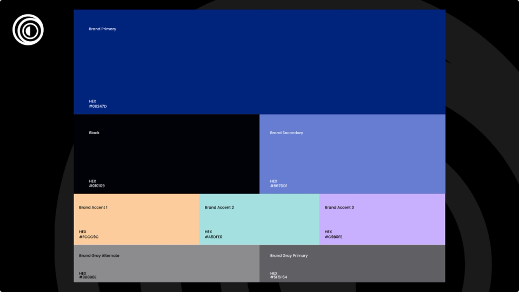Select the Black color swatch
Screen dimensions: 519x292
pyautogui.click(x=167, y=154)
